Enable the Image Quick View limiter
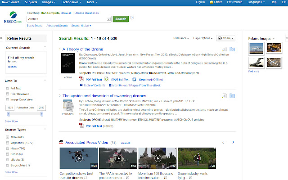This screenshot has height=180, width=288. point(7,99)
